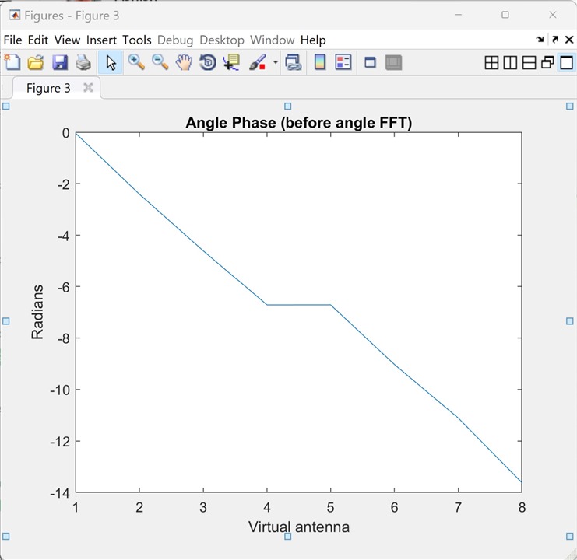Activate the Pan hand tool
The width and height of the screenshot is (577, 560).
[184, 62]
